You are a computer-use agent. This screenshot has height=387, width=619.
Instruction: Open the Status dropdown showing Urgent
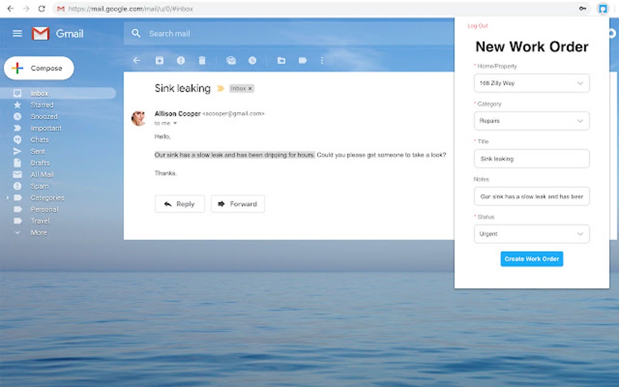532,234
